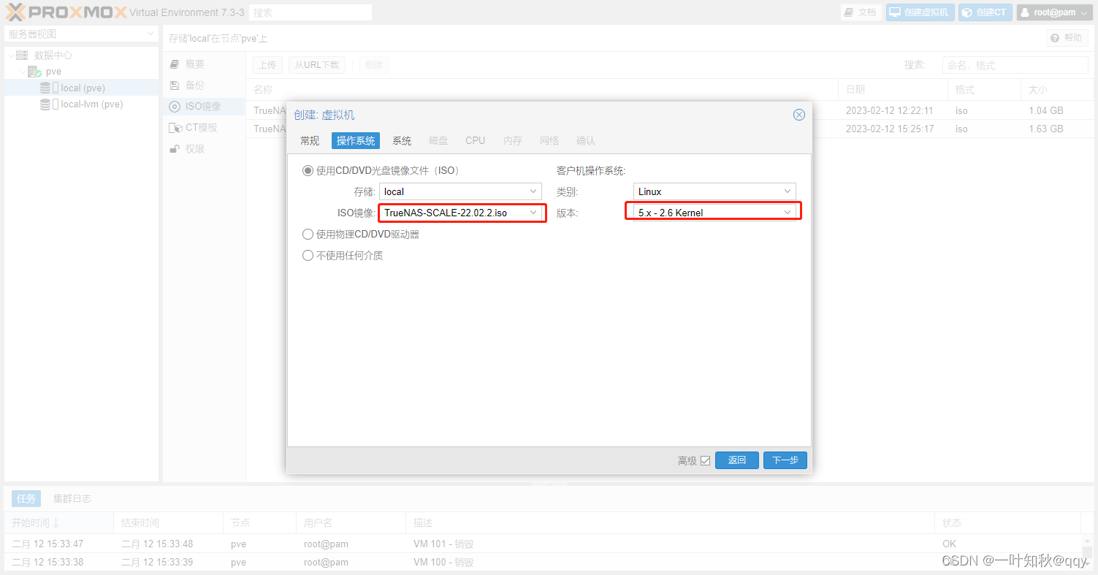
Task: Click the 从URL下载 button
Action: pyautogui.click(x=317, y=65)
